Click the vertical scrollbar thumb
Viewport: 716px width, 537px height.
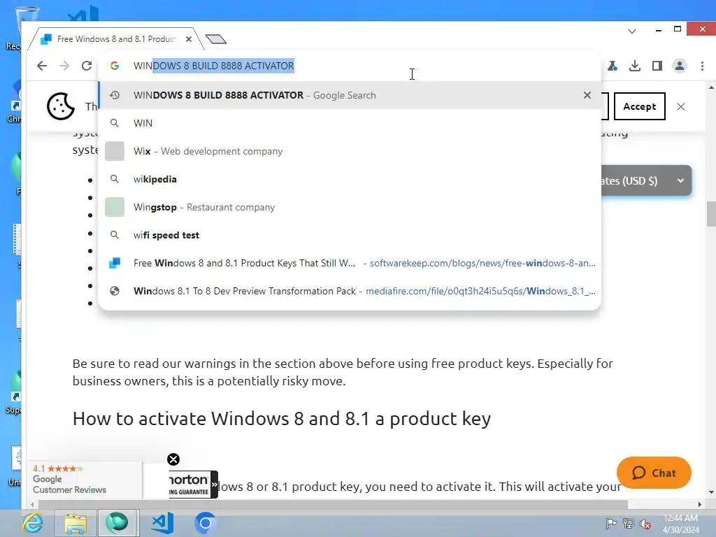(x=711, y=214)
